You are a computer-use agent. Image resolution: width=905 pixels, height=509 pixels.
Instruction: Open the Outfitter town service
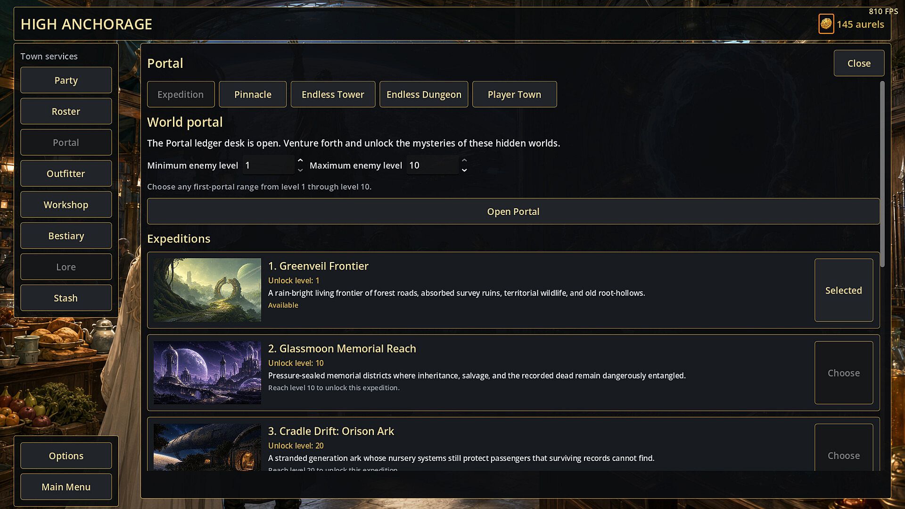click(66, 173)
